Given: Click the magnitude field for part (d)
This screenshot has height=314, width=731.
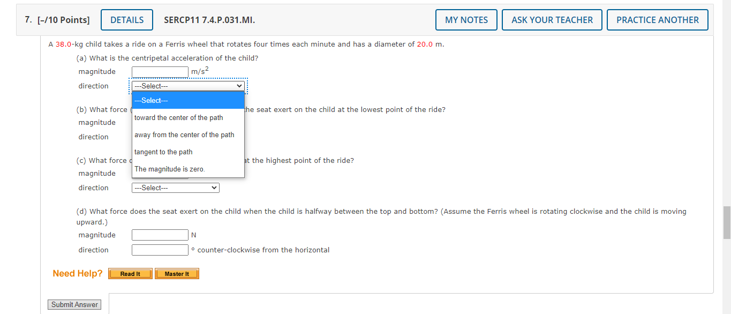Looking at the screenshot, I should coord(160,234).
